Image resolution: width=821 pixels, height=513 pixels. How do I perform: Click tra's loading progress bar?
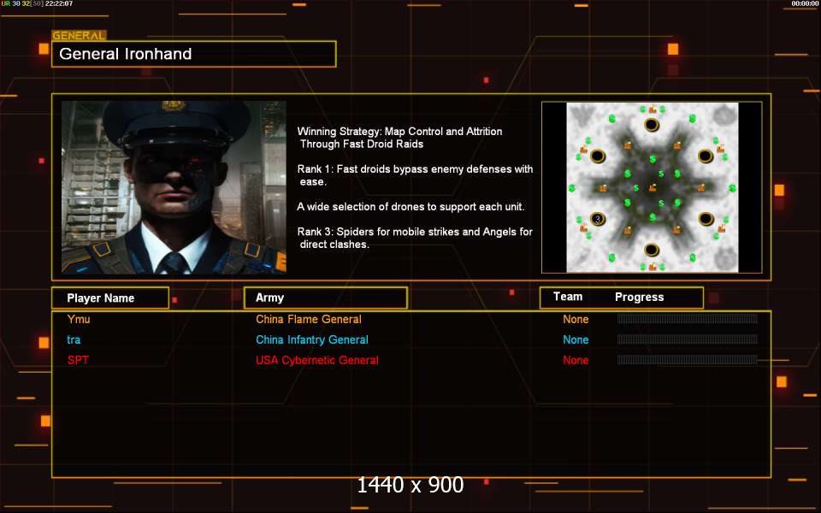tap(687, 339)
